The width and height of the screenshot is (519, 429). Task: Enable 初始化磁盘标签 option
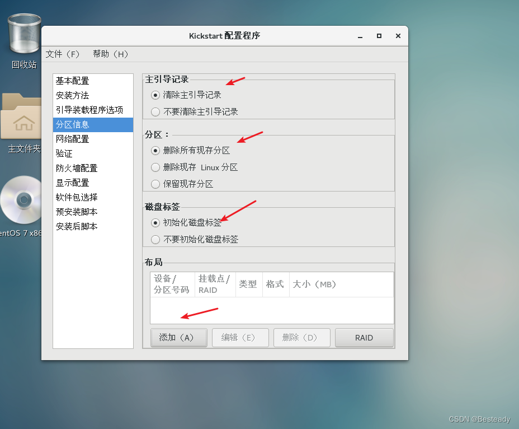pyautogui.click(x=155, y=222)
